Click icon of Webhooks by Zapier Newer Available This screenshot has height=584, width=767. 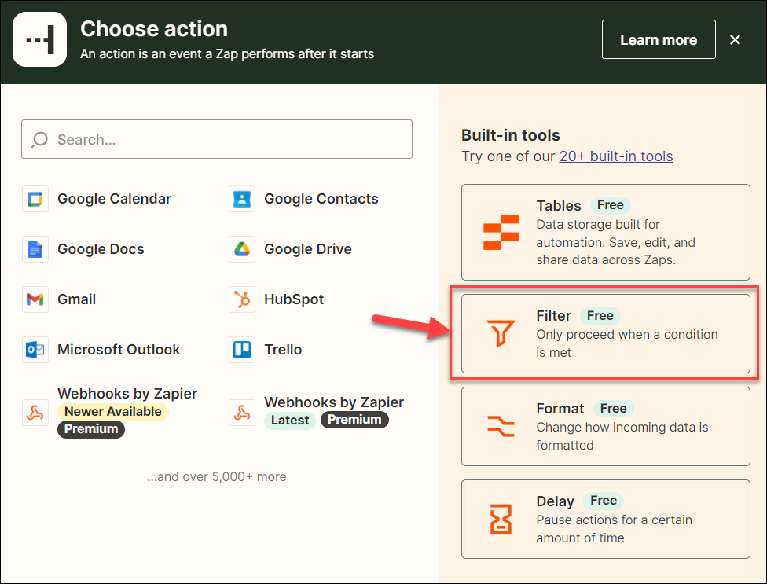[x=35, y=413]
